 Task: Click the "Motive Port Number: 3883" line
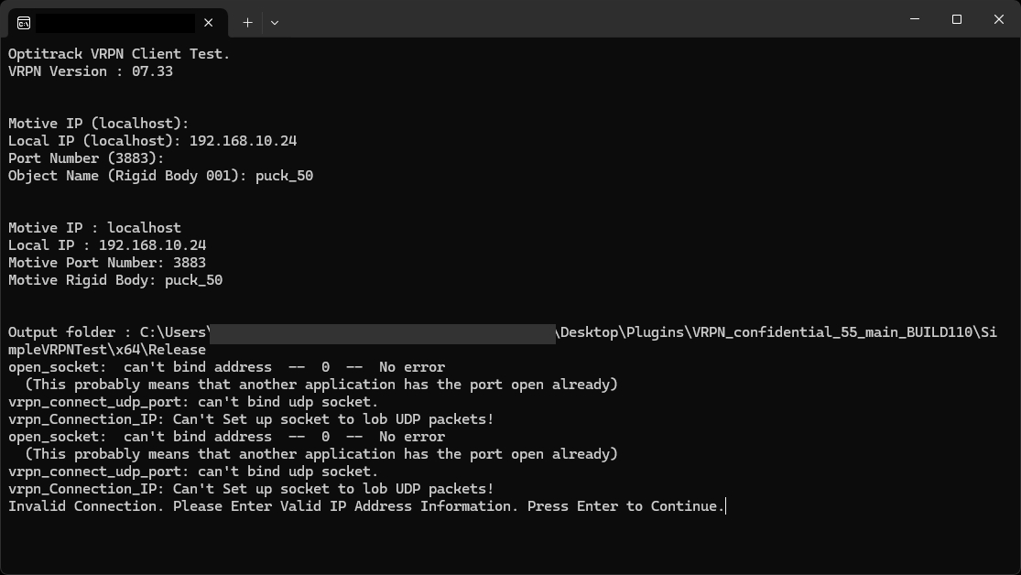click(107, 263)
